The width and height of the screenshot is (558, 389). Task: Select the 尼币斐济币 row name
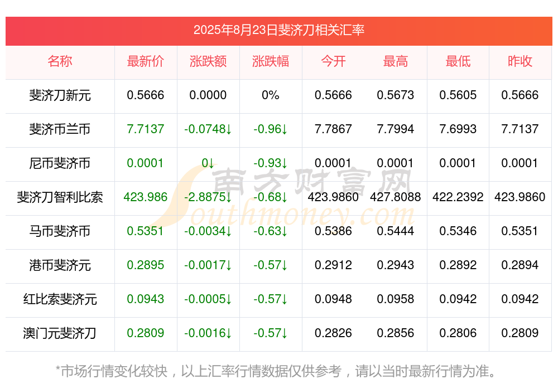pos(60,163)
